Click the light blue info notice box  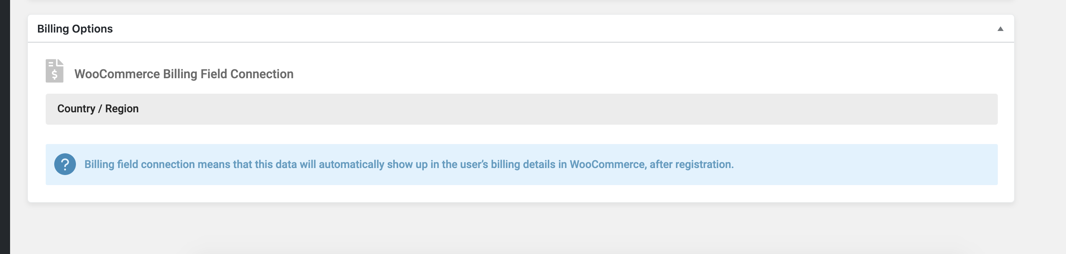pyautogui.click(x=521, y=165)
